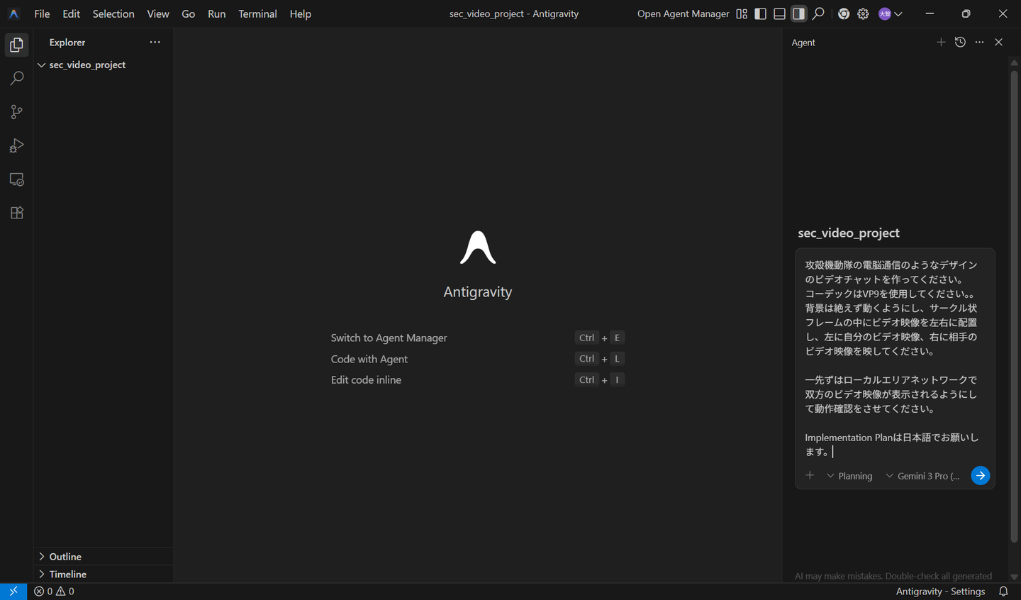Click Antigravity - Settings in status bar
The width and height of the screenshot is (1021, 600).
coord(940,591)
